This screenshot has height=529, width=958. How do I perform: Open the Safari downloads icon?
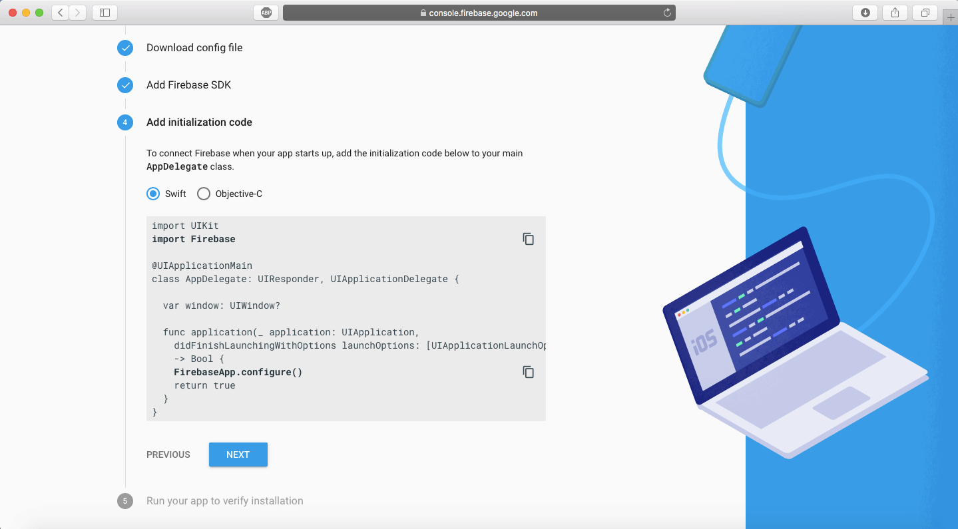(865, 13)
